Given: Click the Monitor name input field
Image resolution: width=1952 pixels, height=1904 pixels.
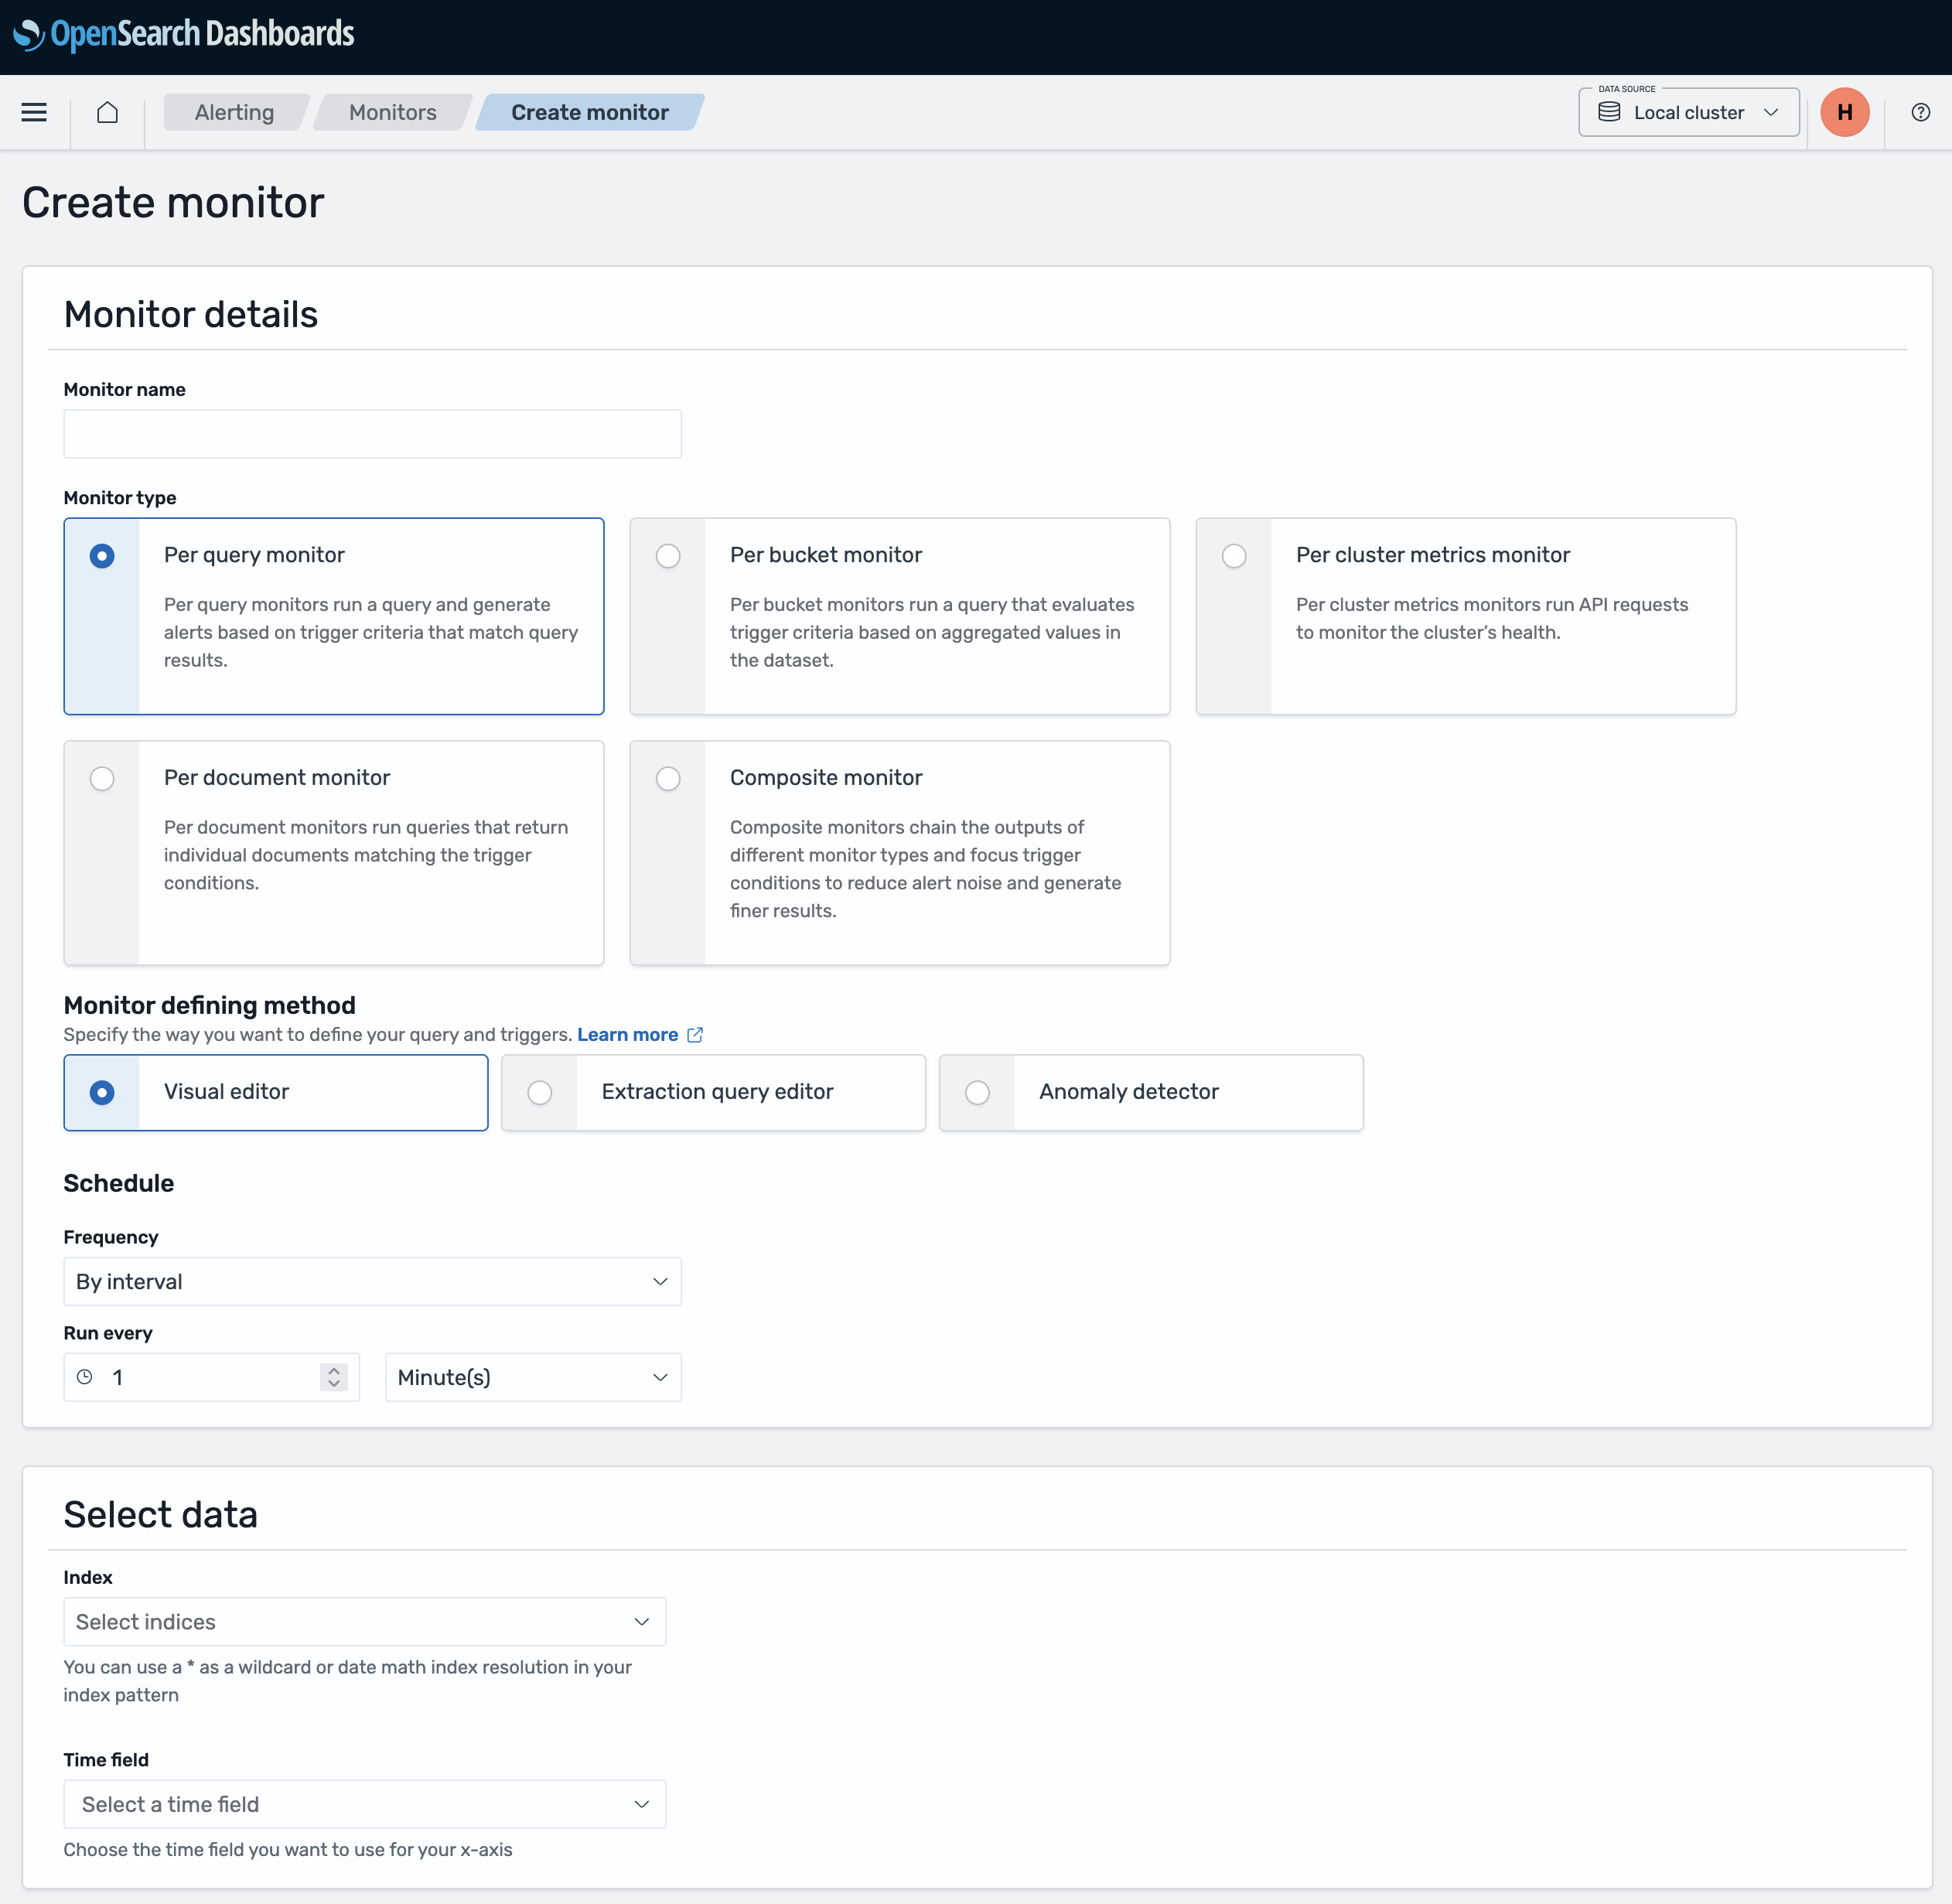Looking at the screenshot, I should 372,433.
